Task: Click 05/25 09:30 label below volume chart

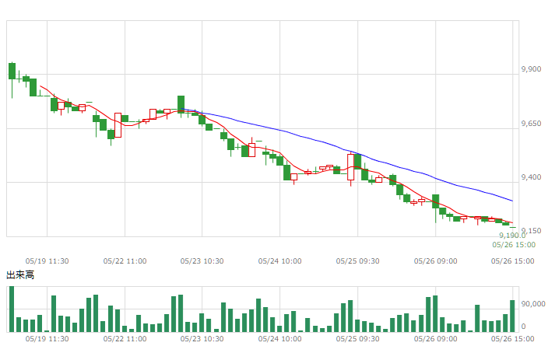Action: 357,339
